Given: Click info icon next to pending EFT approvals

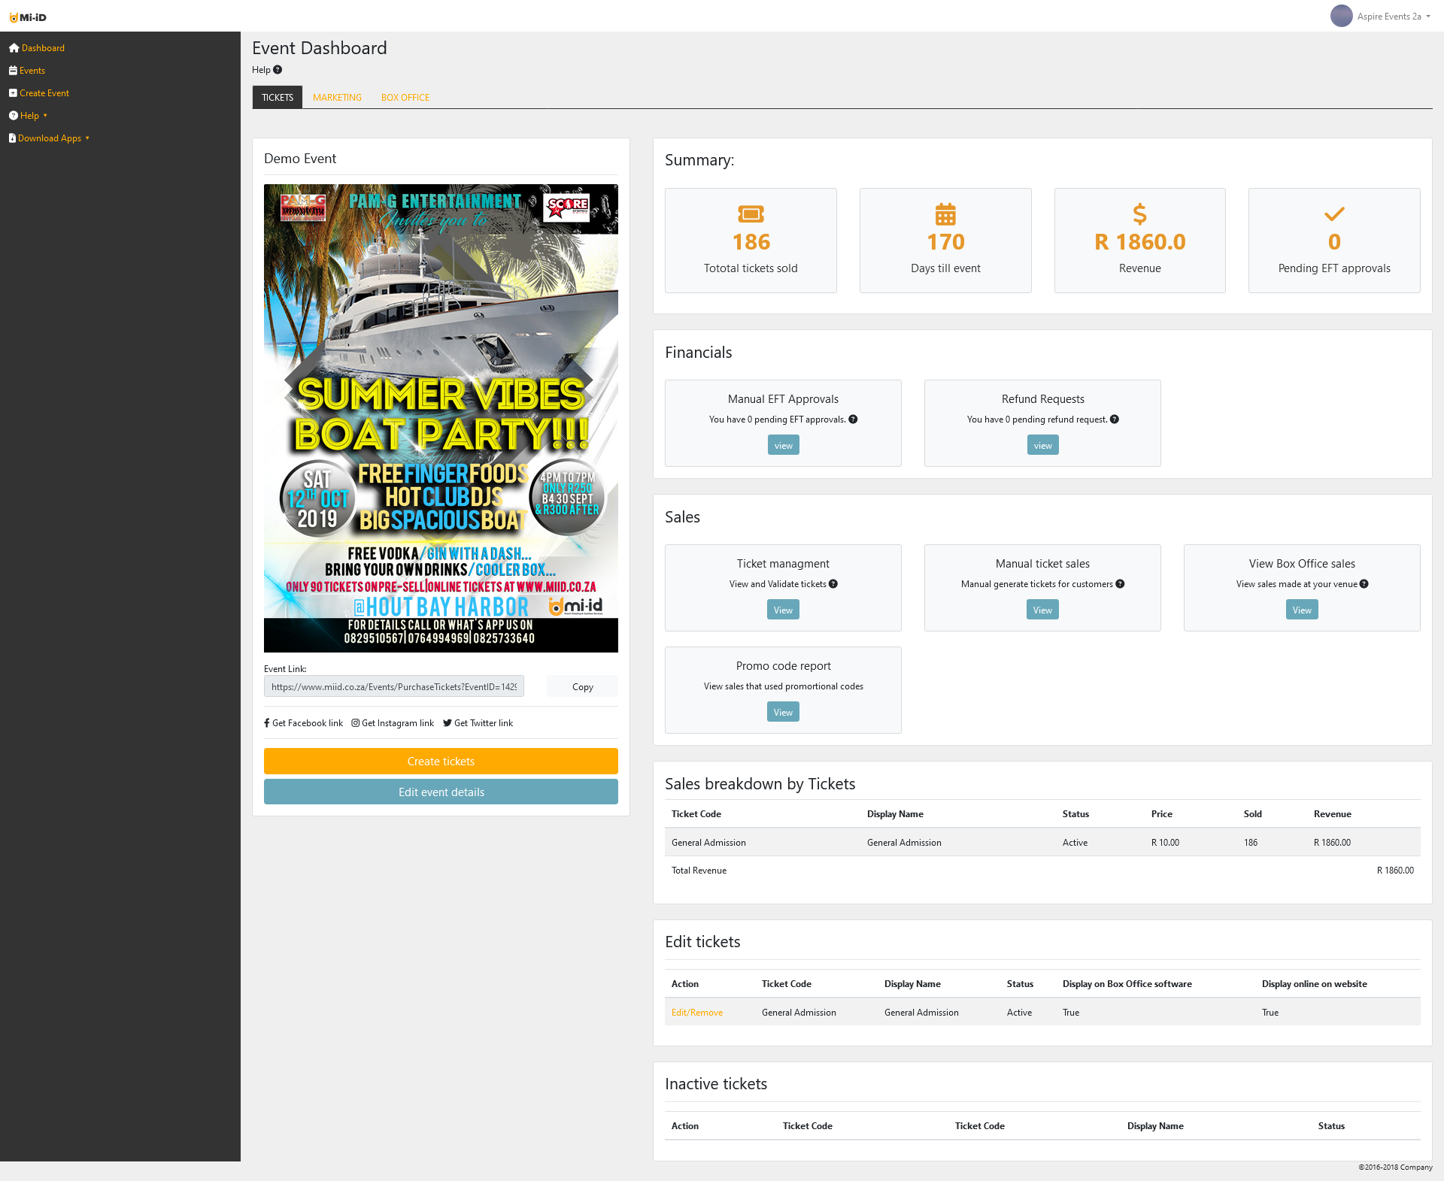Looking at the screenshot, I should pyautogui.click(x=853, y=419).
